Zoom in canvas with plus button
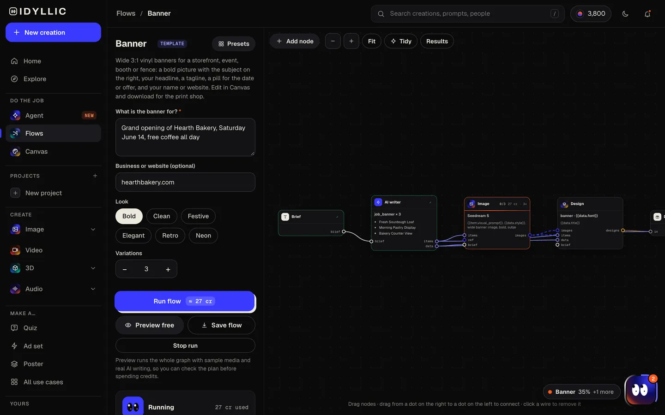The width and height of the screenshot is (665, 415). tap(351, 41)
